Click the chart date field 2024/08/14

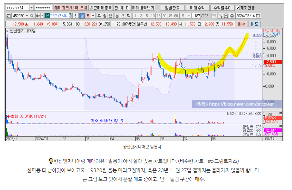[246, 16]
